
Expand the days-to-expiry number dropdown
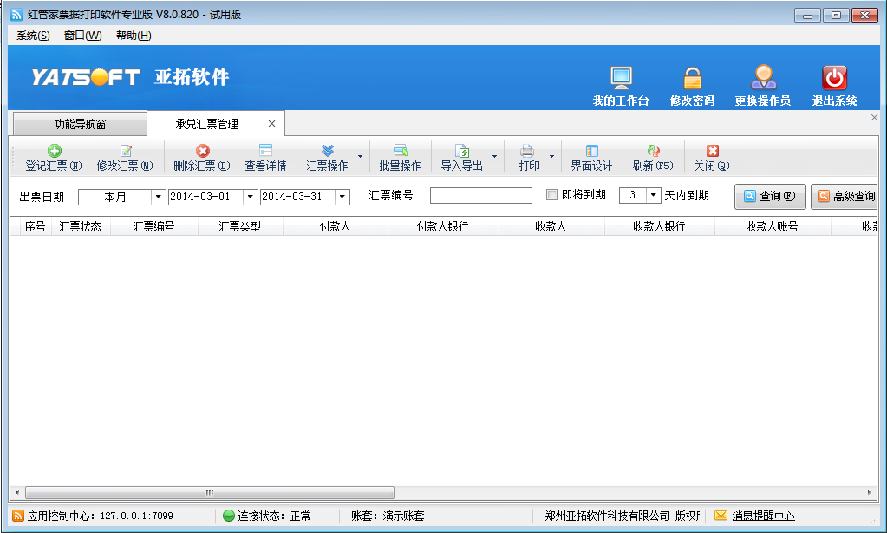tap(653, 196)
